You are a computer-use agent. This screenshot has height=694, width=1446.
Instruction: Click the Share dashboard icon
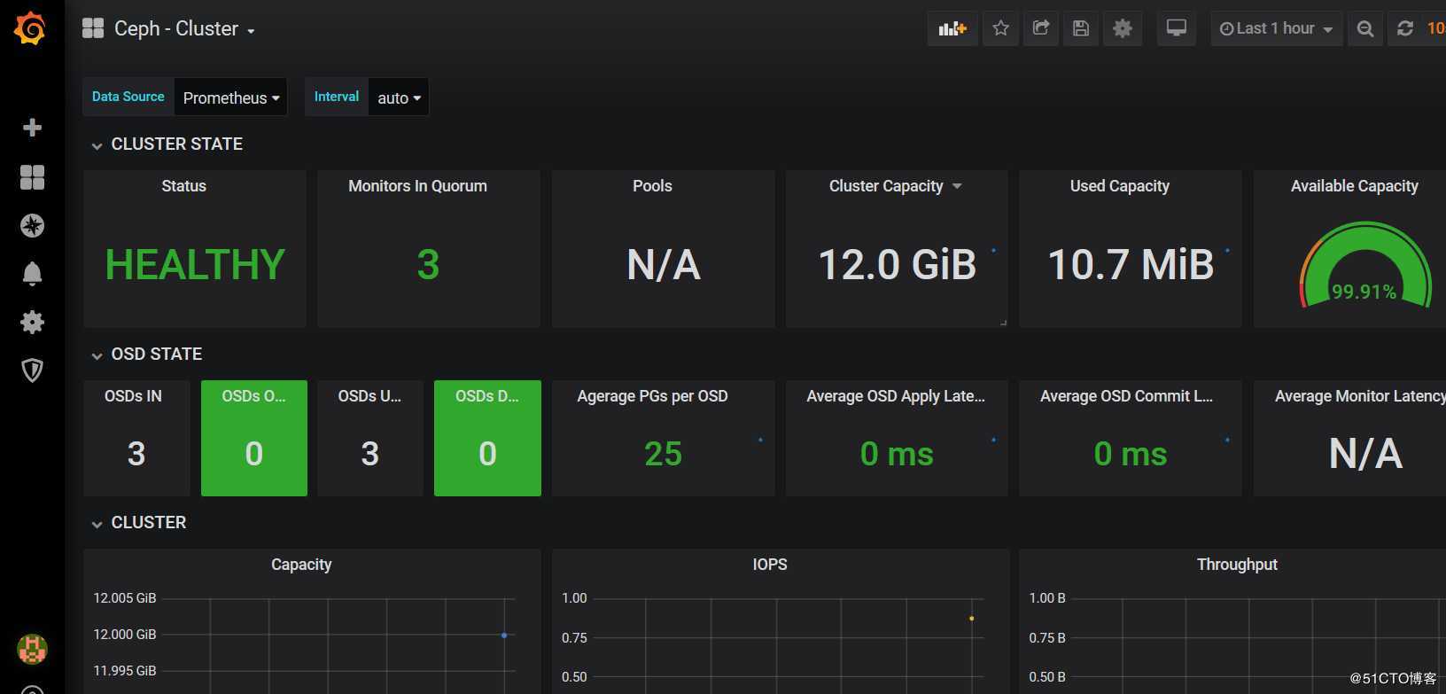[x=1041, y=28]
